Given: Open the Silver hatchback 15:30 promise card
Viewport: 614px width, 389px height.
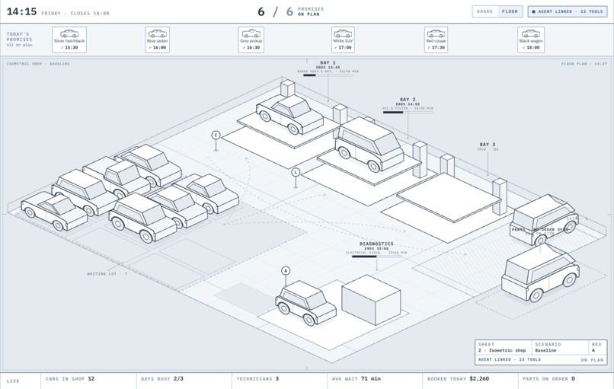Looking at the screenshot, I should pyautogui.click(x=69, y=40).
